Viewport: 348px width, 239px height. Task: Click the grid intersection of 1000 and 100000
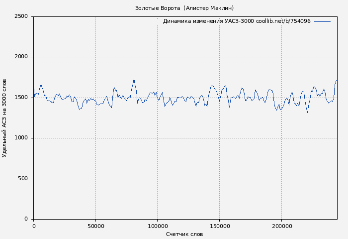click(x=158, y=138)
